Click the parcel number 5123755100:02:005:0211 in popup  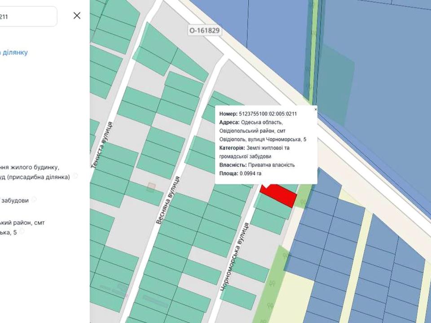pyautogui.click(x=268, y=114)
